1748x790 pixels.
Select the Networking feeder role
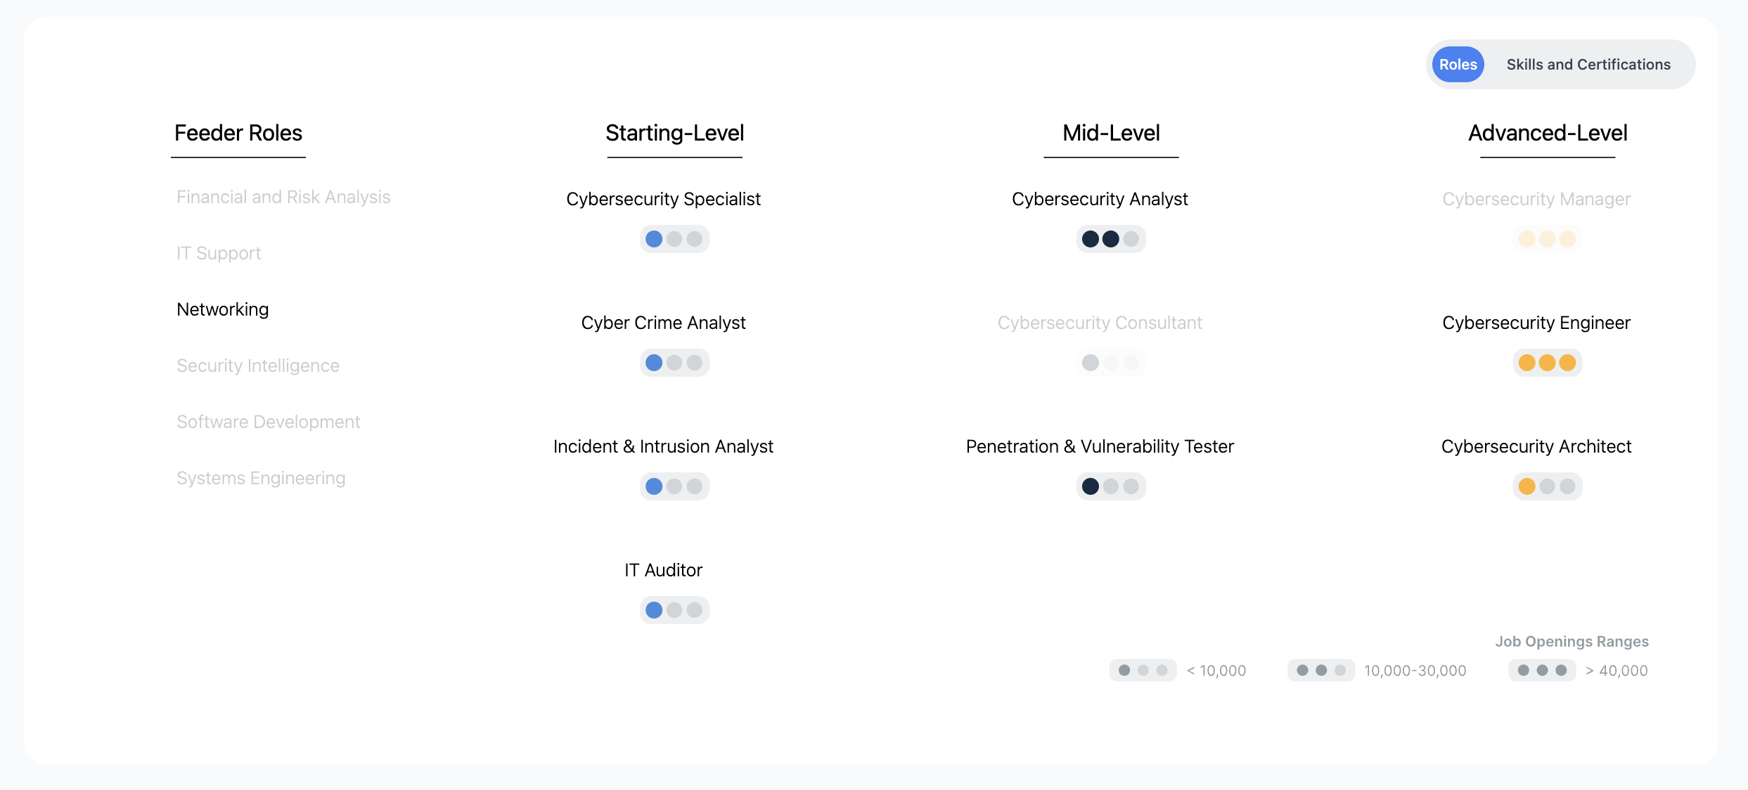click(x=222, y=309)
